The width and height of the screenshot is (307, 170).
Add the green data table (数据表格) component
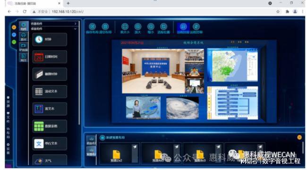pyautogui.click(x=50, y=126)
